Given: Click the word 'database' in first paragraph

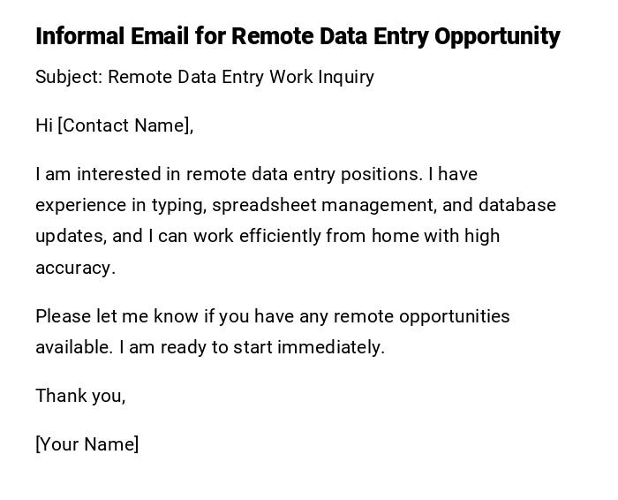Looking at the screenshot, I should pos(517,205).
